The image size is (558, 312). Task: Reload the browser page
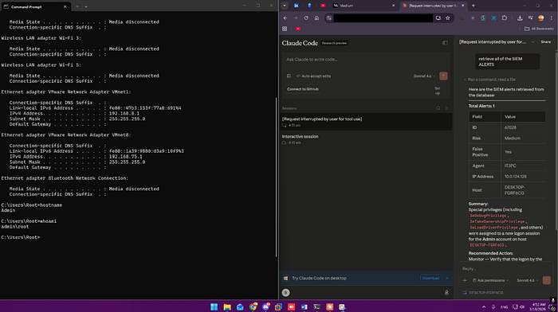click(306, 18)
